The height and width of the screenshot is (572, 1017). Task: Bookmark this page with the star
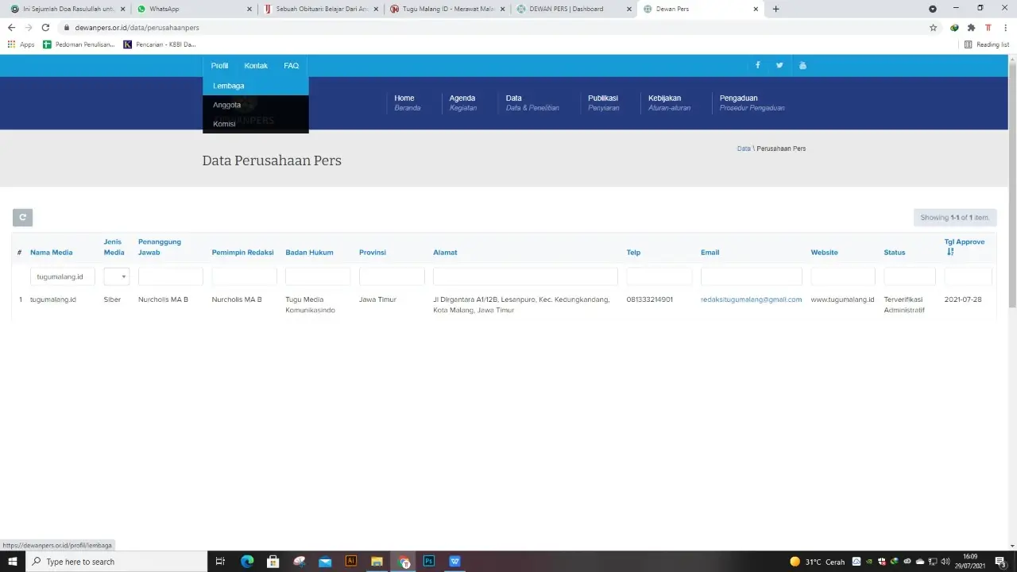(934, 27)
